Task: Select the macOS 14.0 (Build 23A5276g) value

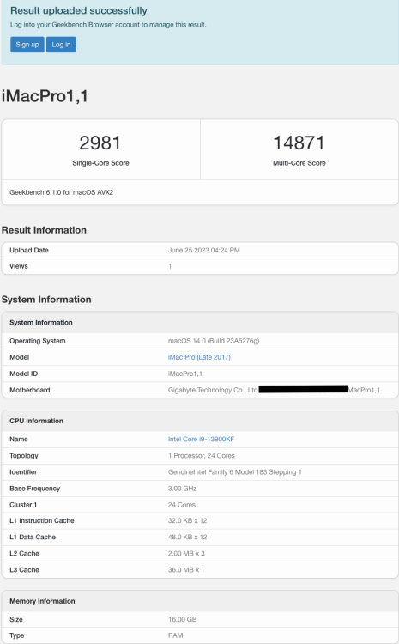Action: click(x=214, y=341)
